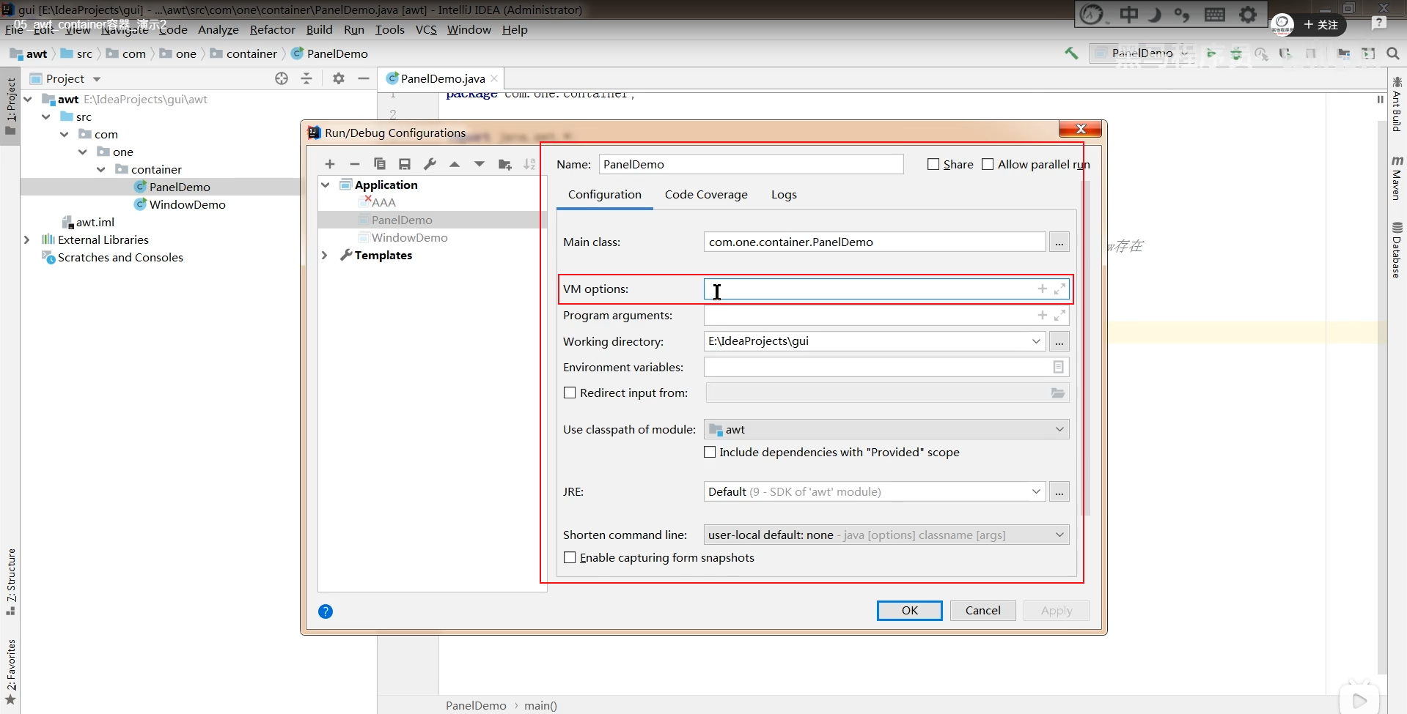This screenshot has height=714, width=1407.
Task: Click the Build project hammer icon
Action: [1071, 53]
